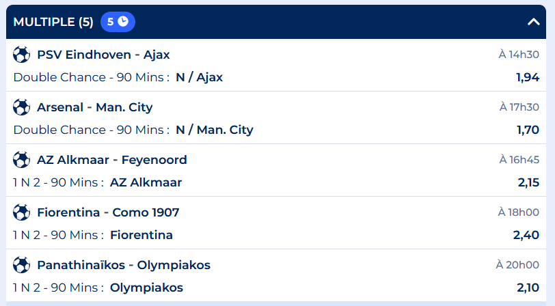555x306 pixels.
Task: Click the soccer ball icon beside AZ Alkmaar - Feyenoord
Action: click(22, 160)
